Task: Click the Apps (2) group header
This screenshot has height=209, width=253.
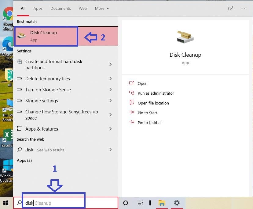Action: (24, 161)
